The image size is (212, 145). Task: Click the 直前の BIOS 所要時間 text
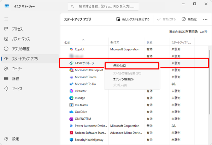click(x=188, y=32)
